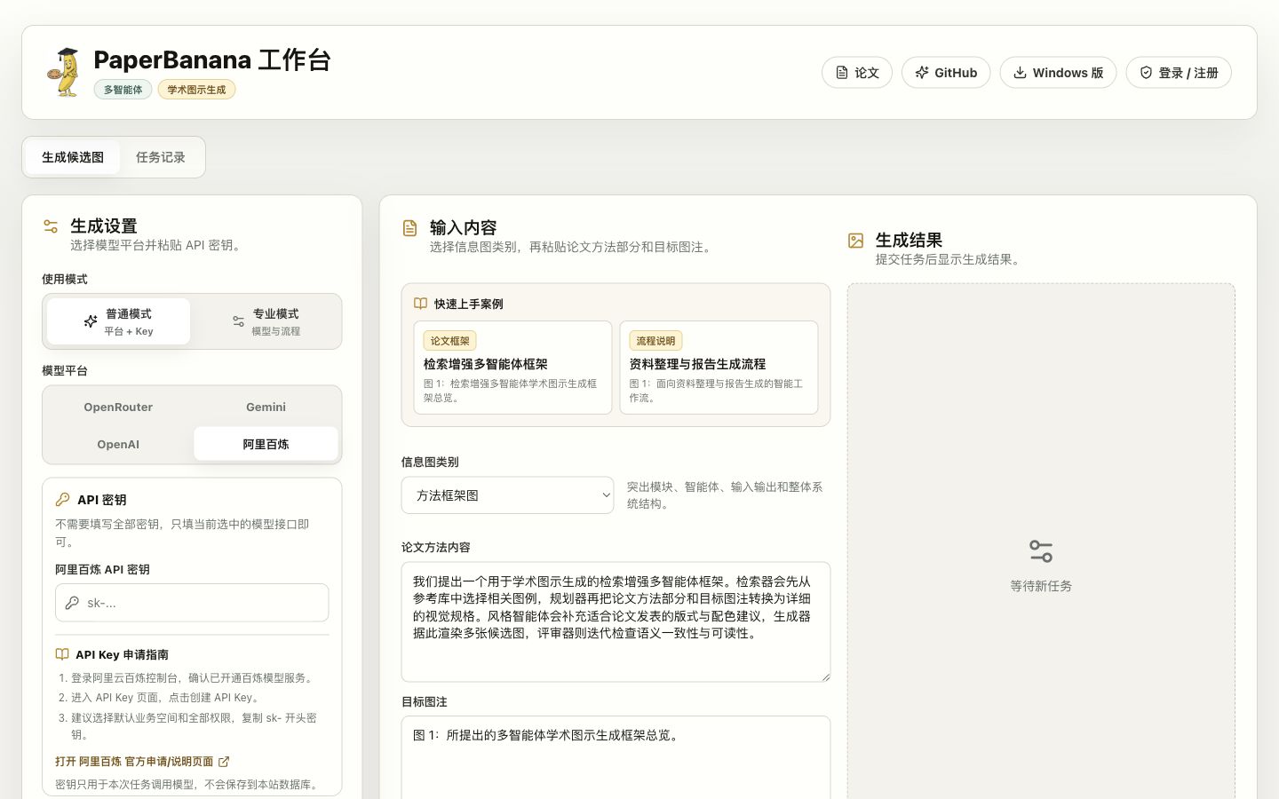Select 普通模式 usage mode
This screenshot has width=1279, height=799.
click(x=119, y=321)
